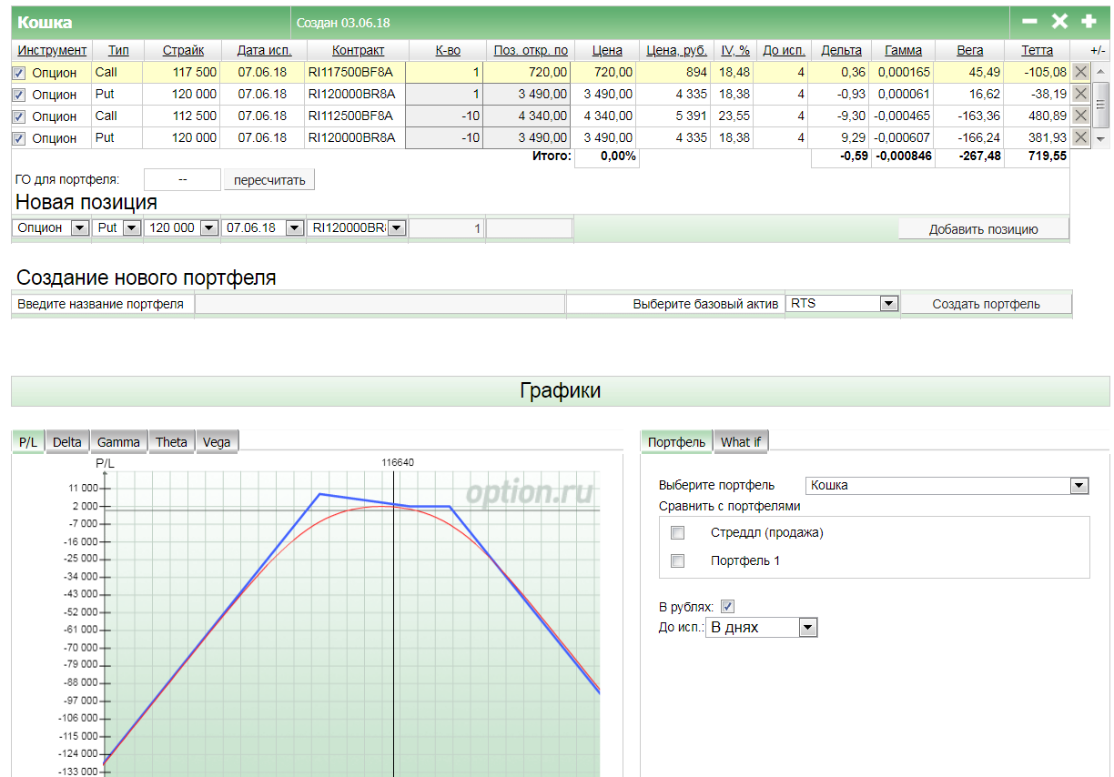Screen dimensions: 1114x777
Task: Delete the Call 117 500 position row
Action: tap(1080, 72)
